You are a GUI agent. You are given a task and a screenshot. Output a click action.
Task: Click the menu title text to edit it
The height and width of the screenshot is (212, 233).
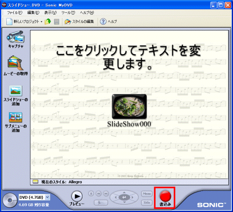coord(128,57)
